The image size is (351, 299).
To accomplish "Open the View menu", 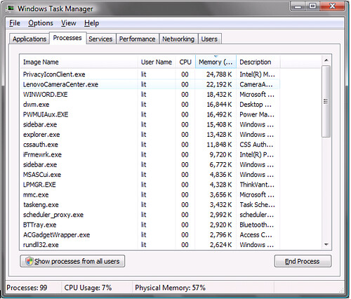I will [x=69, y=23].
